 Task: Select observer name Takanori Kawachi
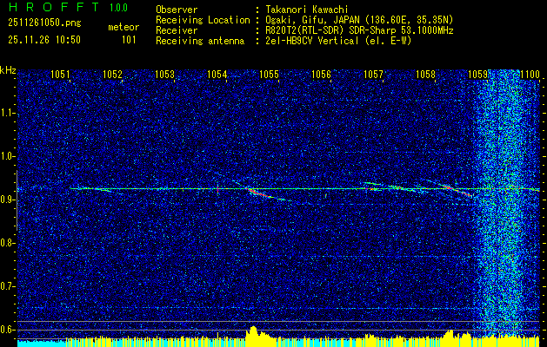[306, 10]
